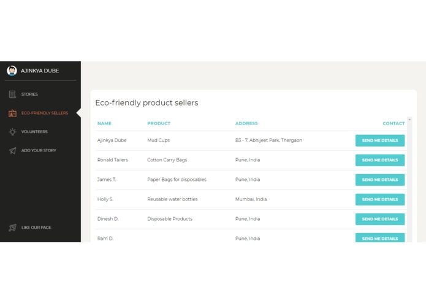Click Like Our Page link
426x303 pixels.
click(x=36, y=228)
